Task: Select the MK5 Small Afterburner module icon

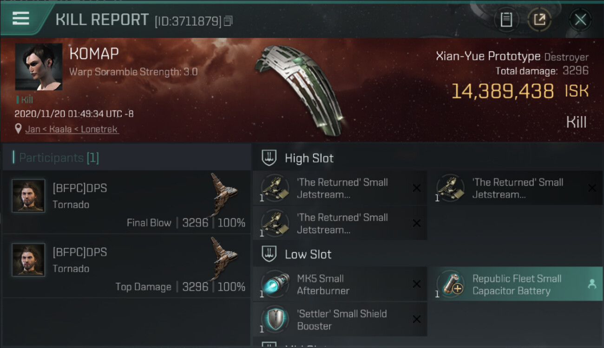Action: coord(275,284)
